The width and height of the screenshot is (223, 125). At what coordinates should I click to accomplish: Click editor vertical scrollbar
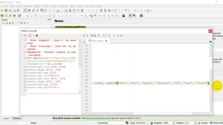(211, 78)
